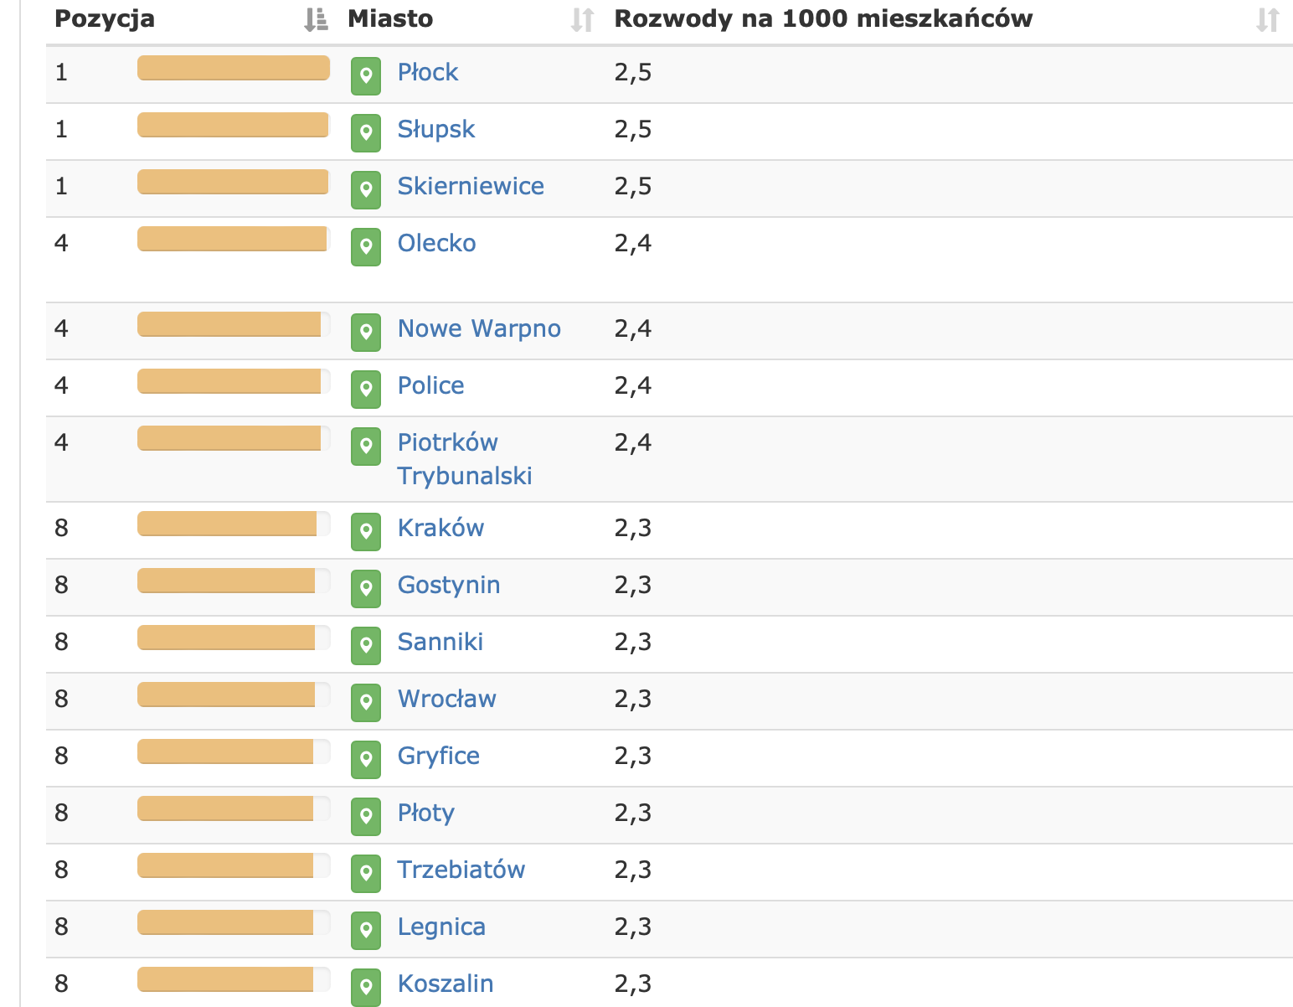Image resolution: width=1293 pixels, height=1007 pixels.
Task: Click the map pin next to Wrocław
Action: click(366, 703)
